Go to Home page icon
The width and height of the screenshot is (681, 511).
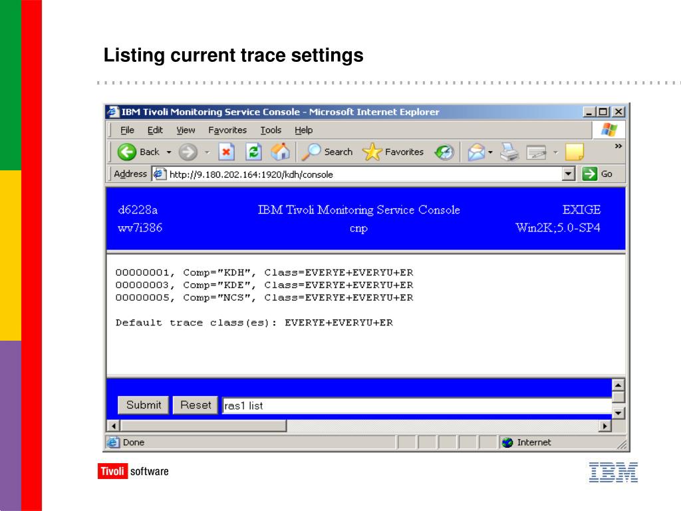pos(280,152)
